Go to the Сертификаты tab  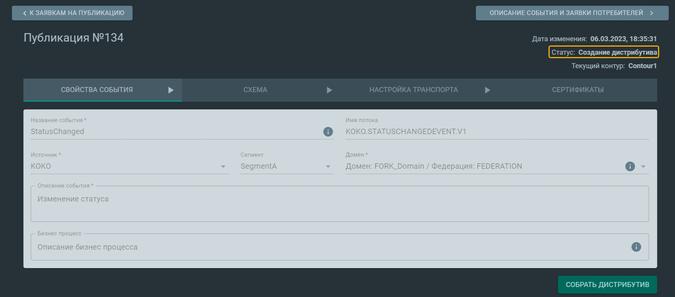(577, 90)
